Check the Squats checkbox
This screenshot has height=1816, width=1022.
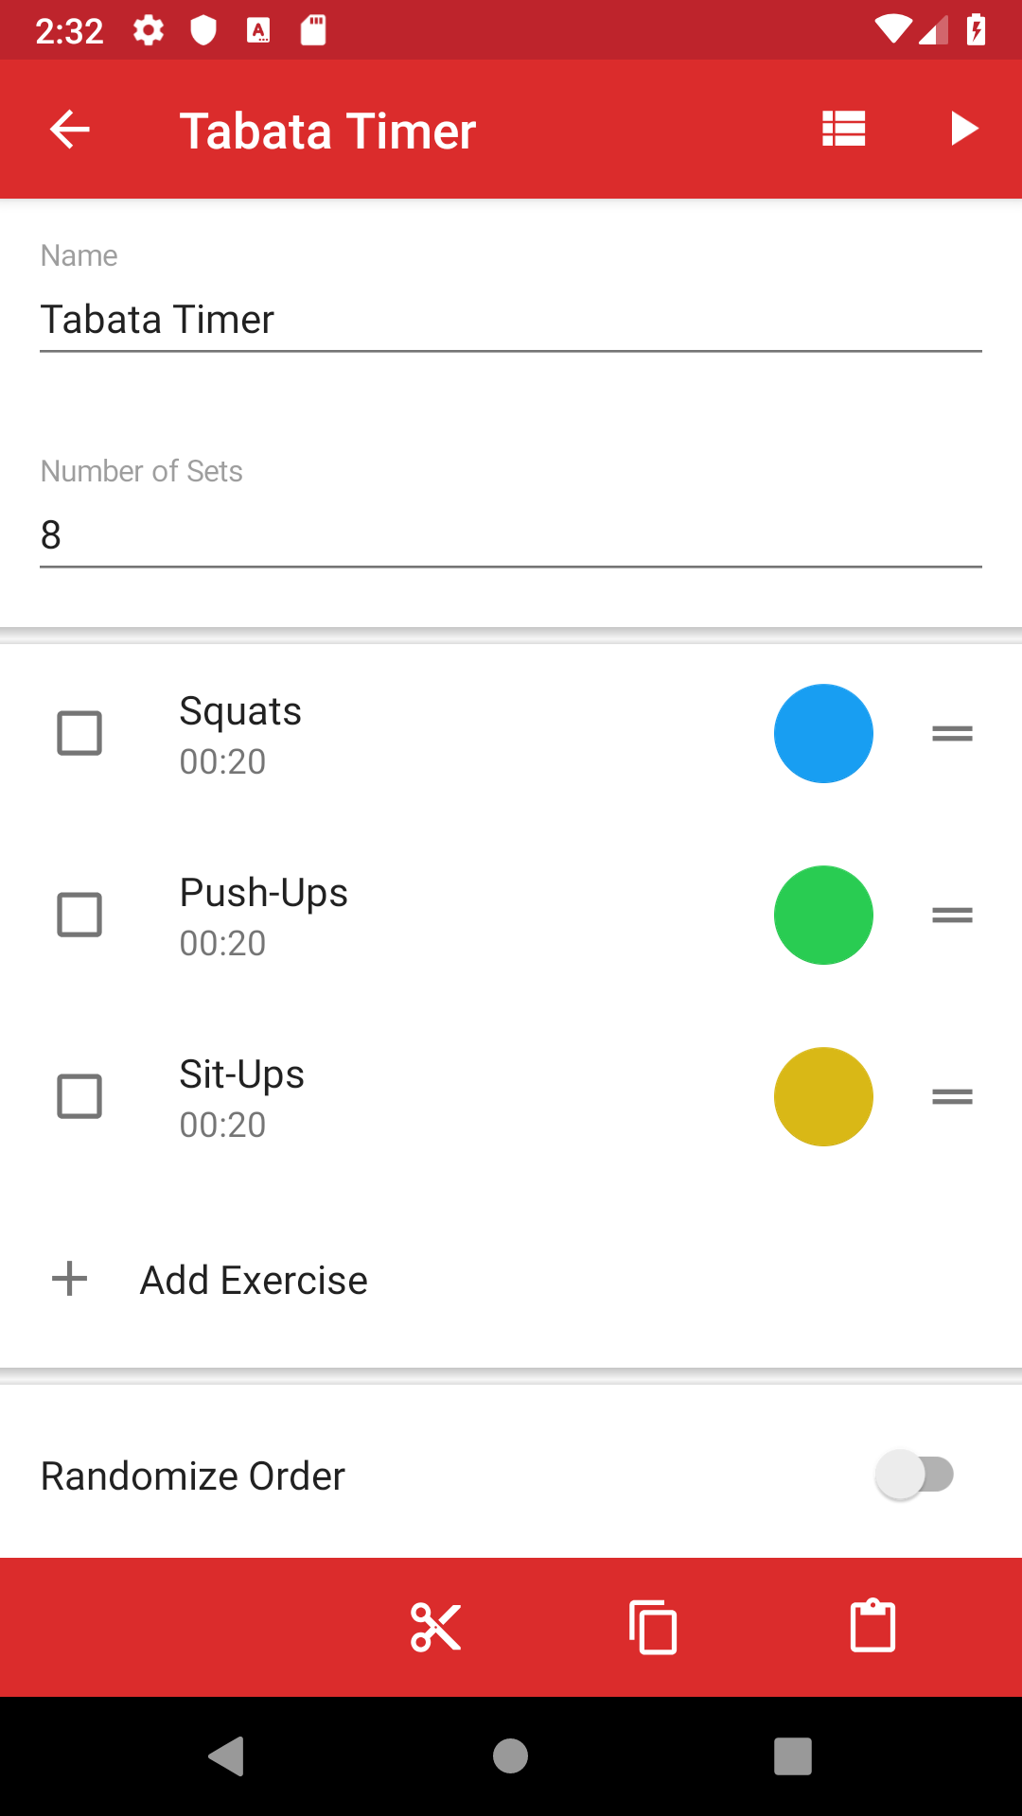click(x=79, y=733)
